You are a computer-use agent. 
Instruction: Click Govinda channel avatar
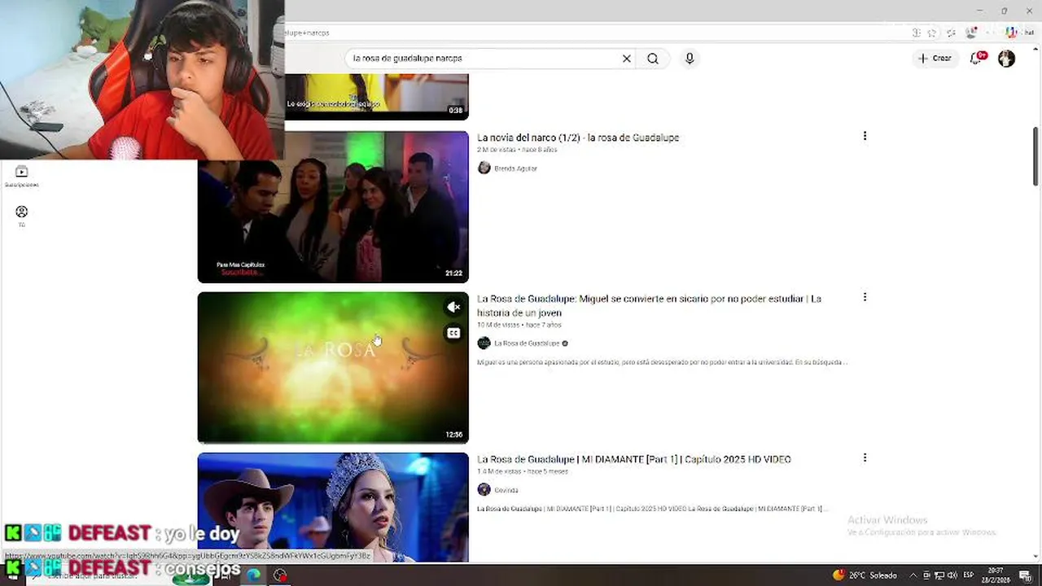(484, 489)
